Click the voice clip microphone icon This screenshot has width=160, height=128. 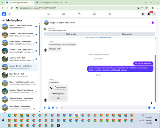pos(45,108)
